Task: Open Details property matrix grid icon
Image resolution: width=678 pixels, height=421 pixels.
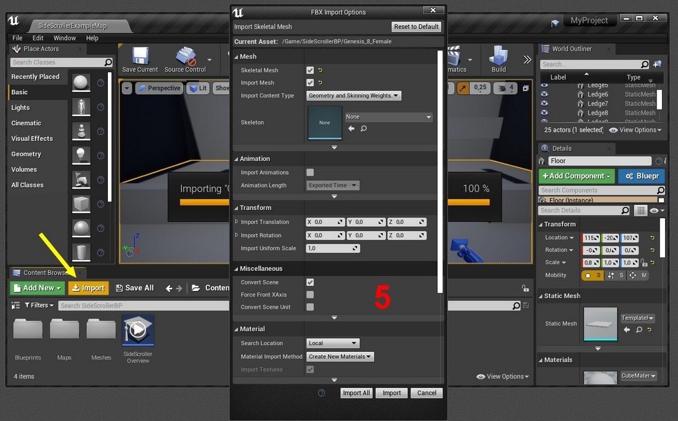Action: [x=640, y=211]
